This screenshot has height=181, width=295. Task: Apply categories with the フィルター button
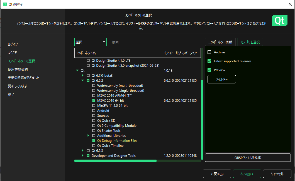point(222,79)
